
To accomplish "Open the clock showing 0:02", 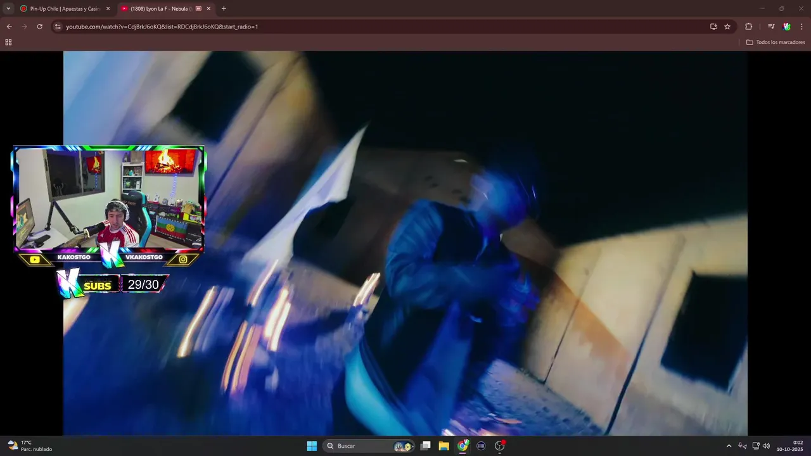I will coord(789,446).
